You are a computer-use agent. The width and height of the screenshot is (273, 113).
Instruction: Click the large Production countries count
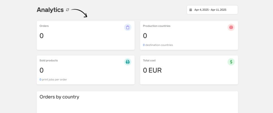click(145, 36)
